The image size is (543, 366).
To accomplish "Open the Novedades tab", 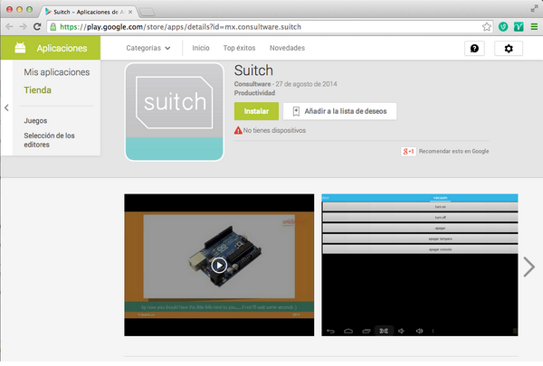I will pyautogui.click(x=287, y=48).
